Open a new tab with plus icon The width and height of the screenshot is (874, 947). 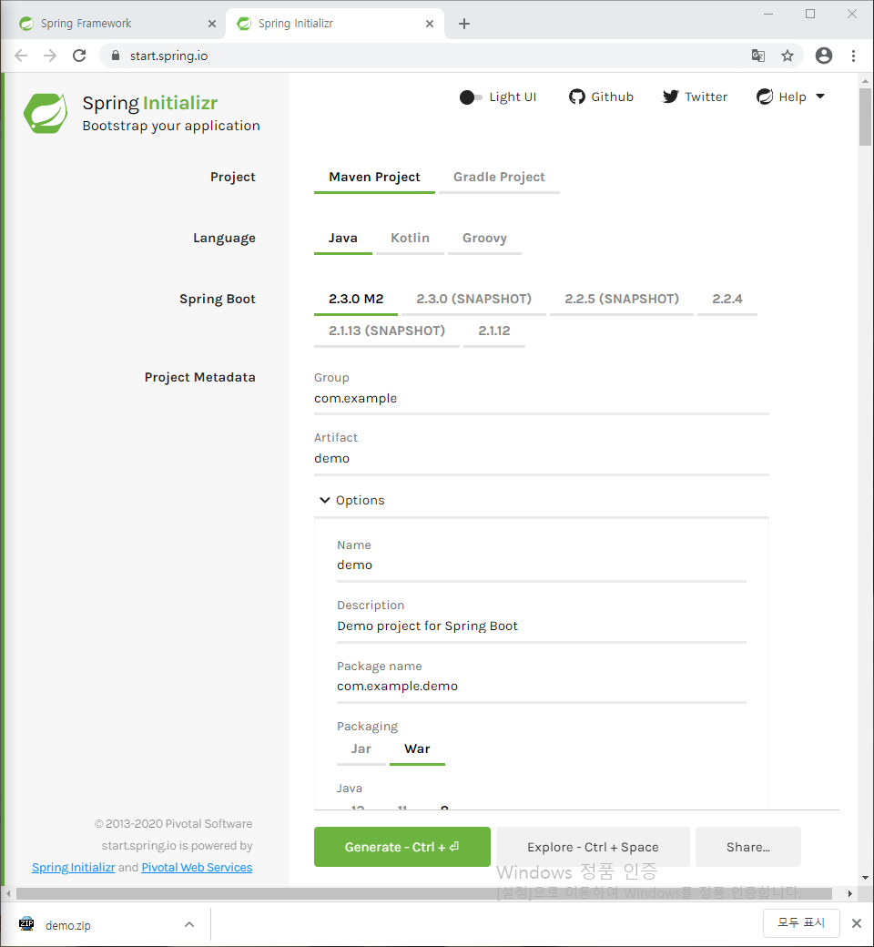click(464, 24)
